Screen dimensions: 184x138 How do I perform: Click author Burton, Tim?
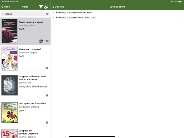click(25, 83)
